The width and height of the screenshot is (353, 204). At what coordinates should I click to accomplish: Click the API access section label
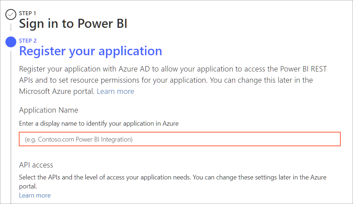pos(36,165)
